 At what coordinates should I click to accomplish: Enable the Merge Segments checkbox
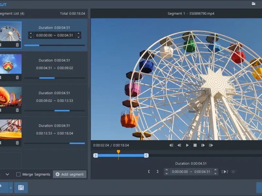point(19,174)
